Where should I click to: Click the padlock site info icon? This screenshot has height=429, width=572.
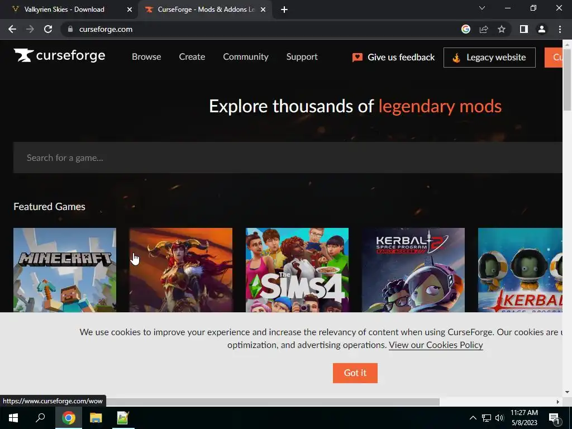tap(70, 29)
